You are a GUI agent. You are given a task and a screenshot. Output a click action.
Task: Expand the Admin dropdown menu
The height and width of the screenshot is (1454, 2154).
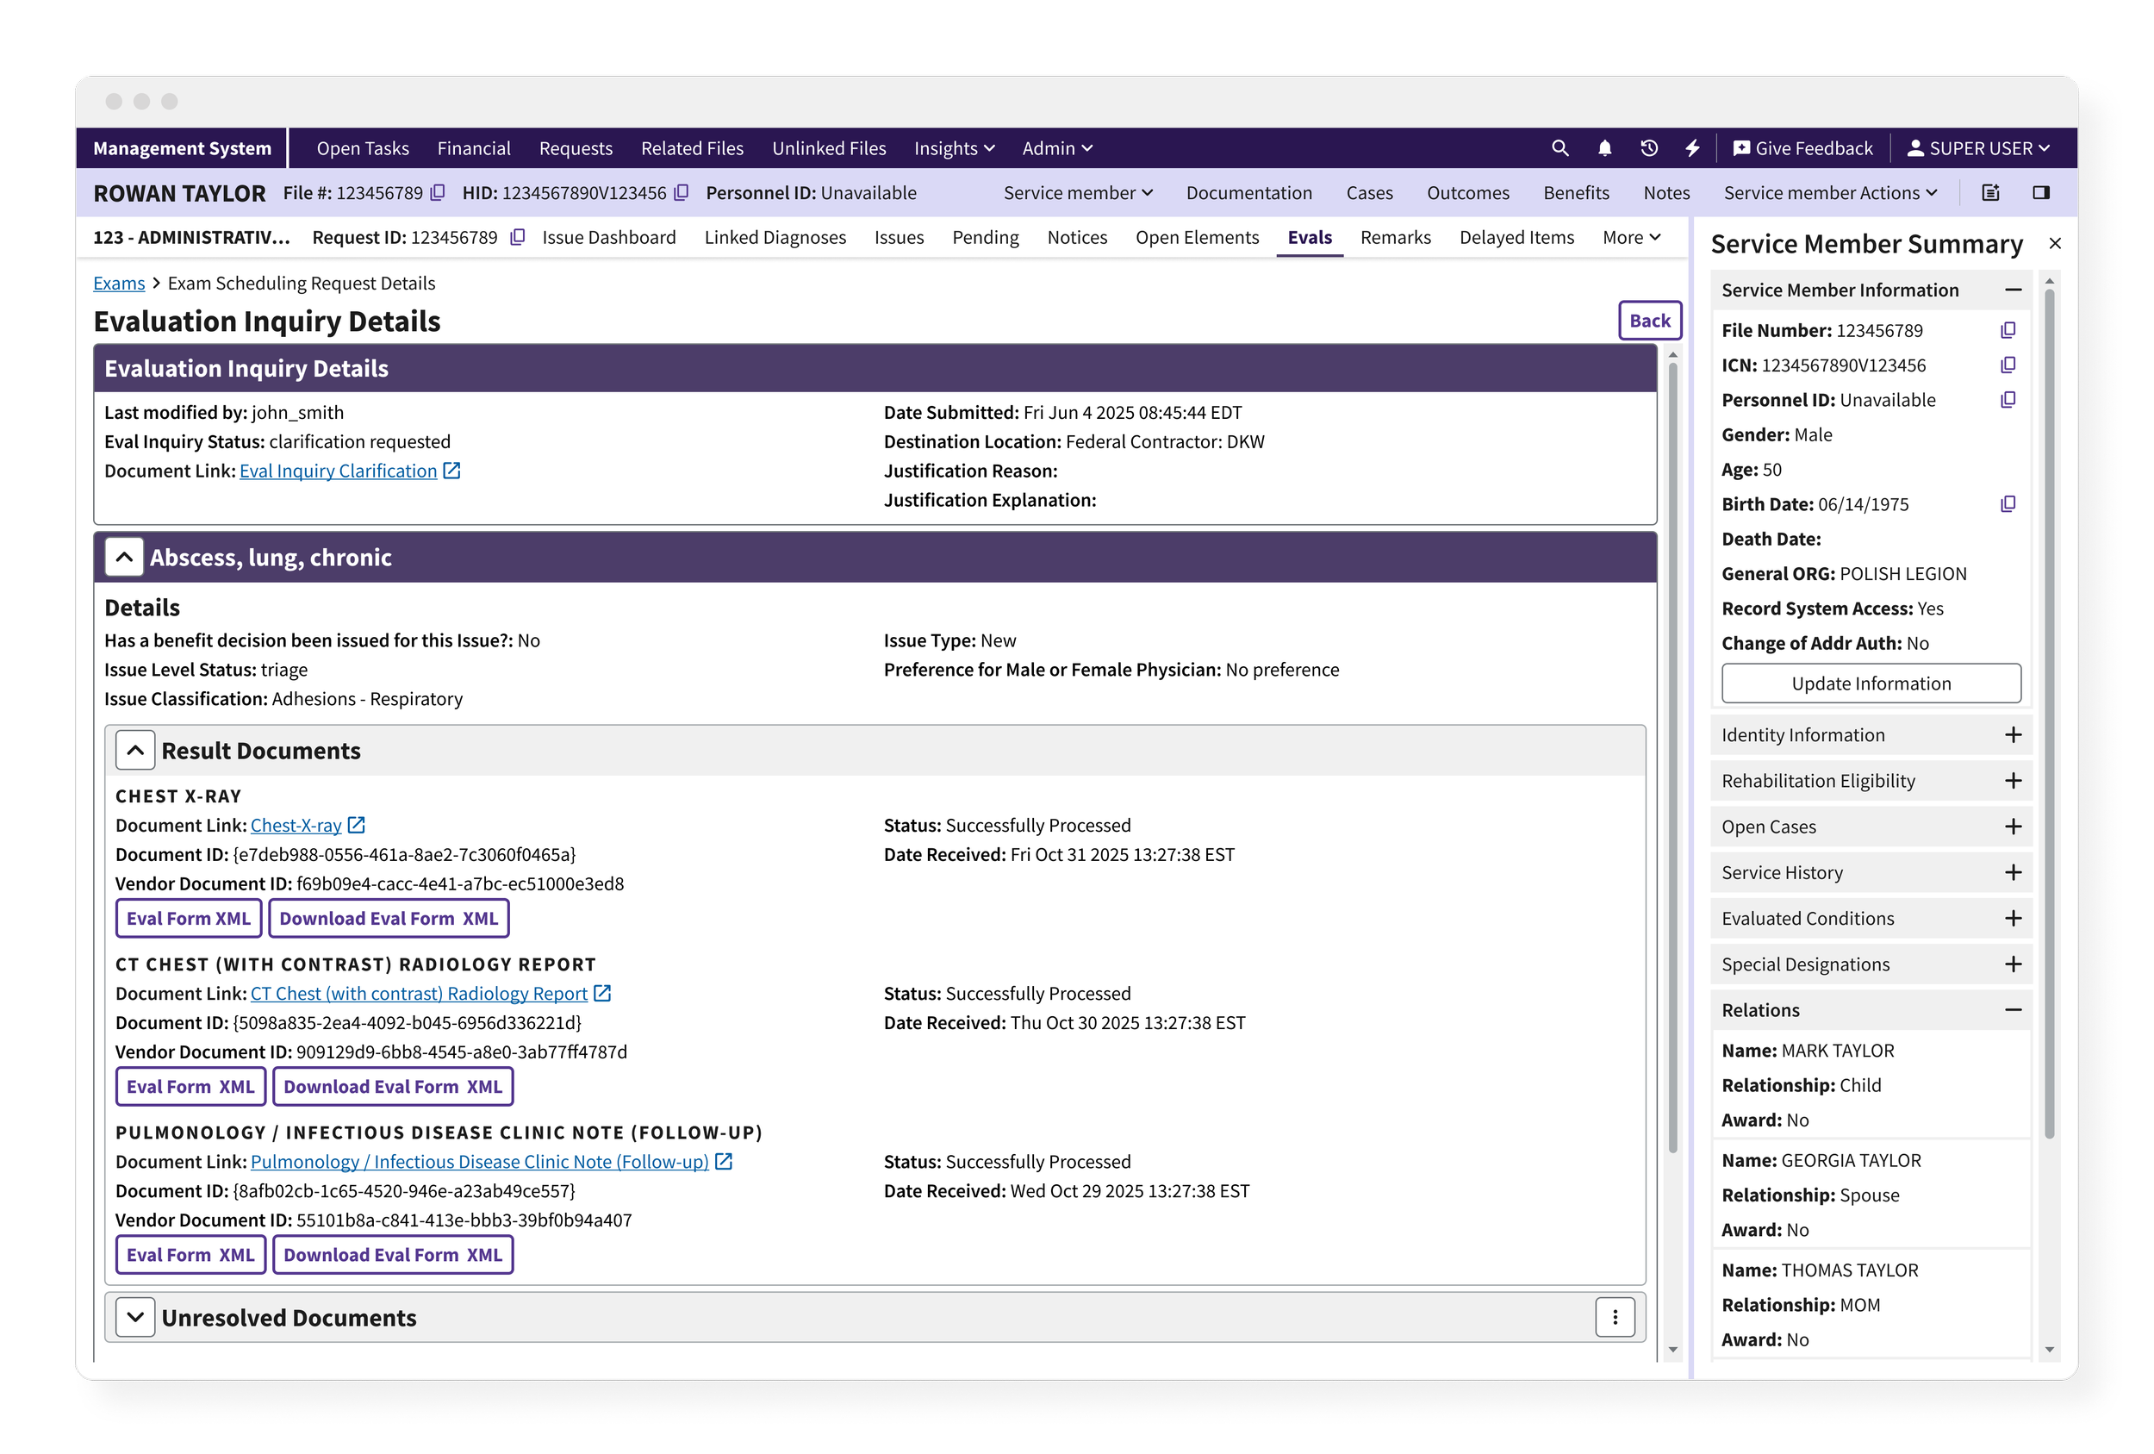tap(1056, 148)
